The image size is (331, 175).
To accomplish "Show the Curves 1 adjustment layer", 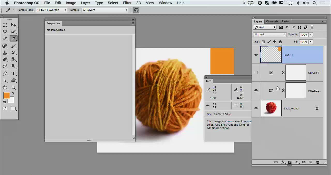I will [x=256, y=73].
